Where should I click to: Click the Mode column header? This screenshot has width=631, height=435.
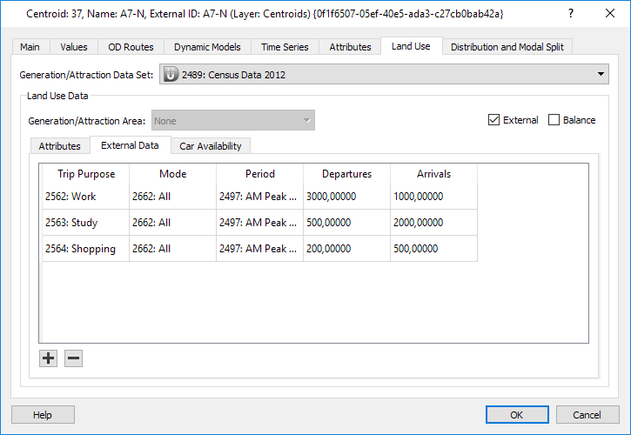(173, 174)
